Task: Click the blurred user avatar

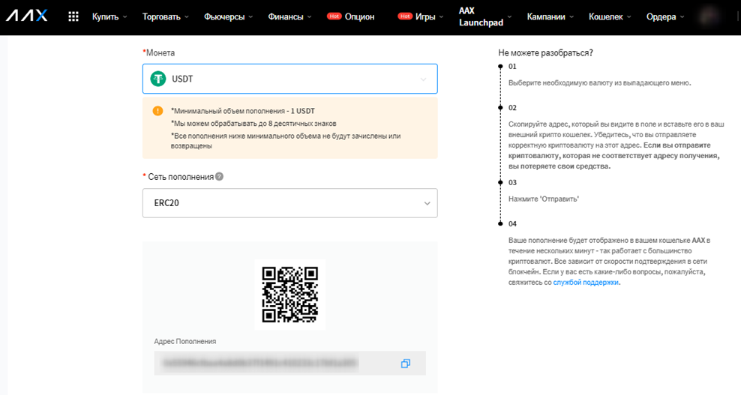Action: pos(710,16)
